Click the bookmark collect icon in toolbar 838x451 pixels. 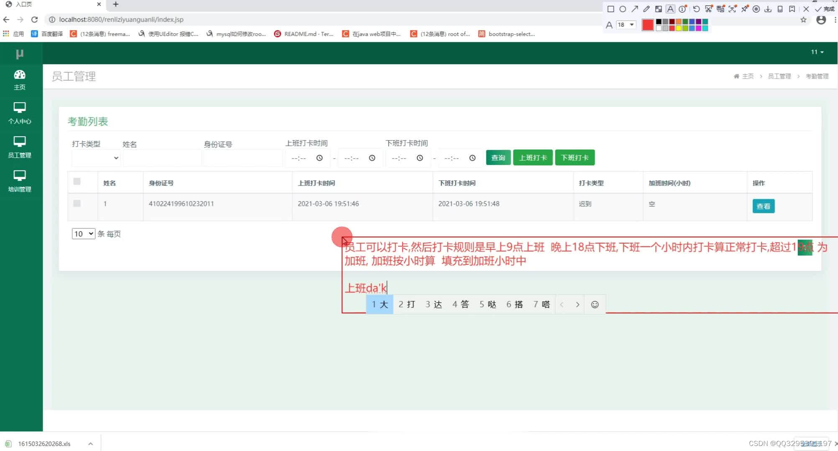tap(792, 9)
